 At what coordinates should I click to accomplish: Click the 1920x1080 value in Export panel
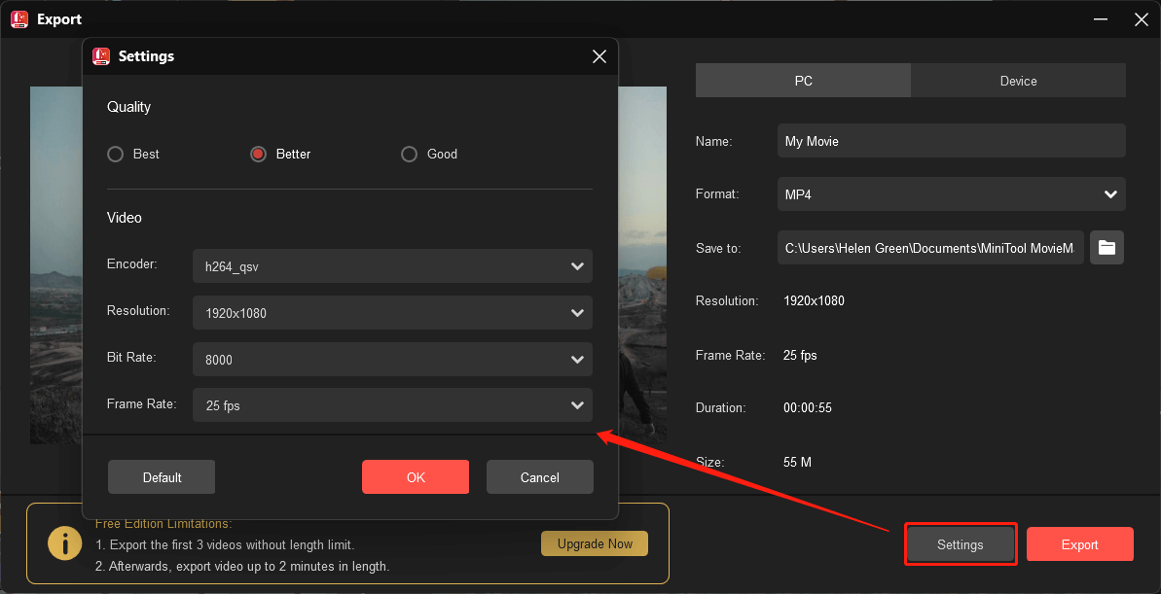click(814, 301)
